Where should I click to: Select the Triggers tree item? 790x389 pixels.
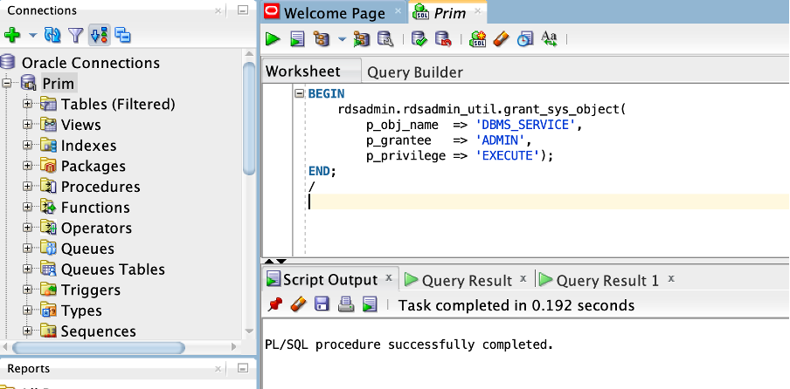point(91,290)
